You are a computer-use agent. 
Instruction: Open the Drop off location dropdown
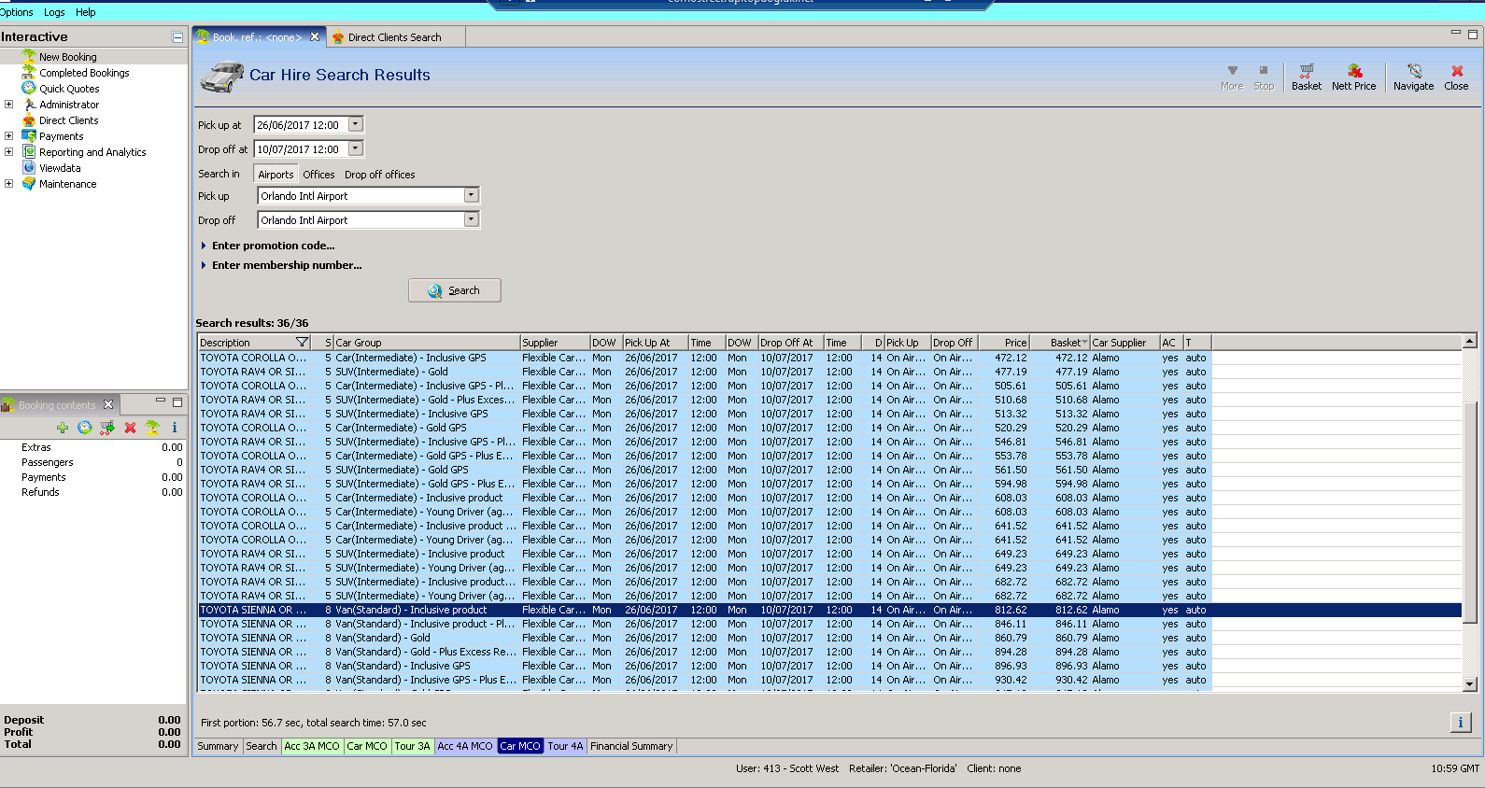472,219
